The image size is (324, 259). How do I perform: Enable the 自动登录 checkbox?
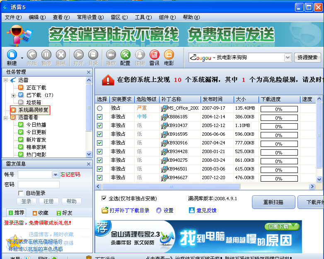(21, 193)
